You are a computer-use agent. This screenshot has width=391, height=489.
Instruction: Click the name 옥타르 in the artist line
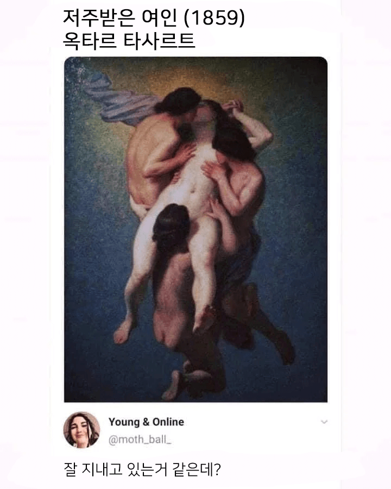point(90,41)
